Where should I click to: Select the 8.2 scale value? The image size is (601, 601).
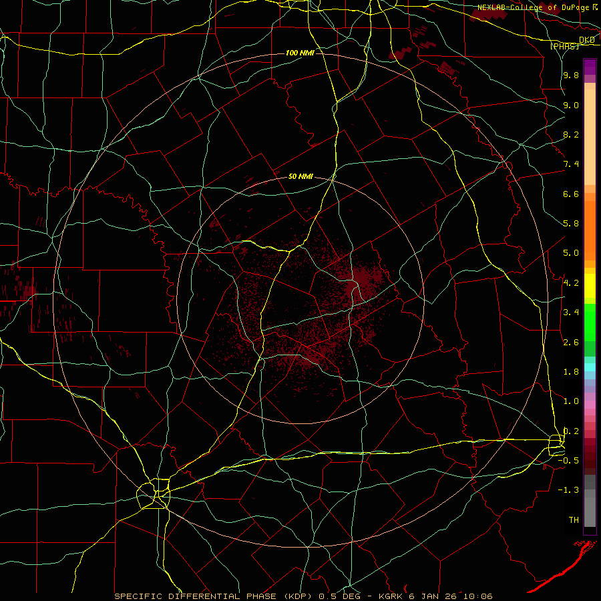pos(571,134)
